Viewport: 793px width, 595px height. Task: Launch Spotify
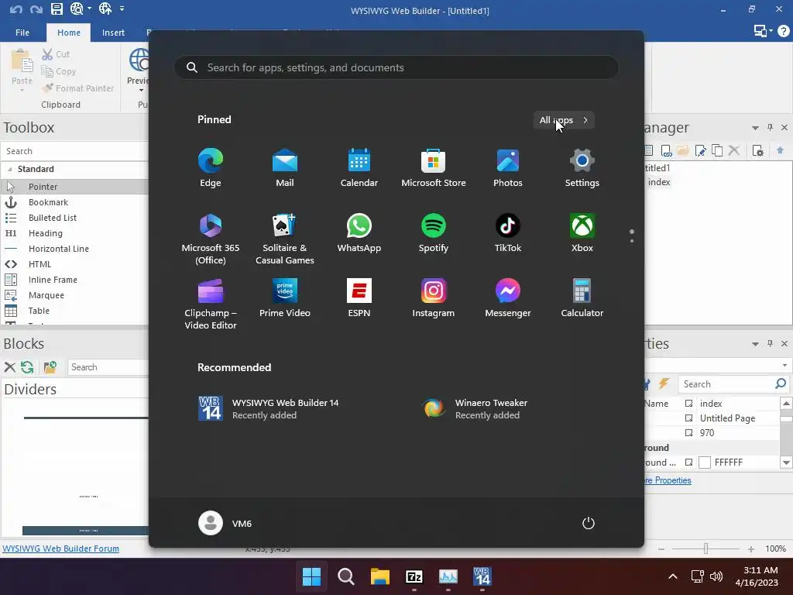tap(434, 233)
